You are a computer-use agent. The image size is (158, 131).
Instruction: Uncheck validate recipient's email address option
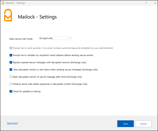[11, 55]
